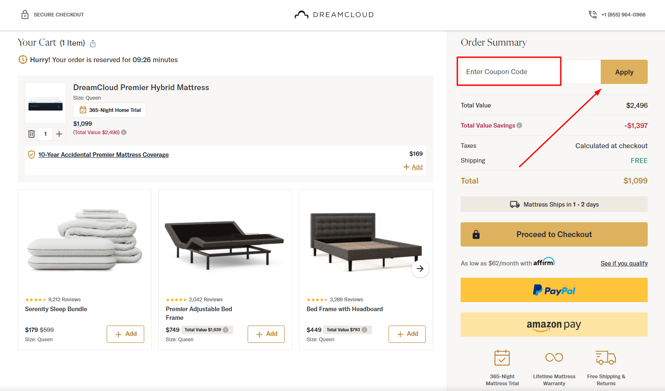Click the phone icon in the header
Screen dimensions: 665x391
592,14
